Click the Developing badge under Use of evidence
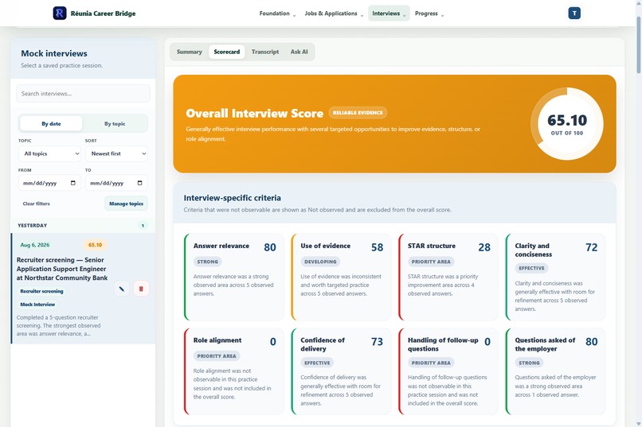 pyautogui.click(x=320, y=262)
